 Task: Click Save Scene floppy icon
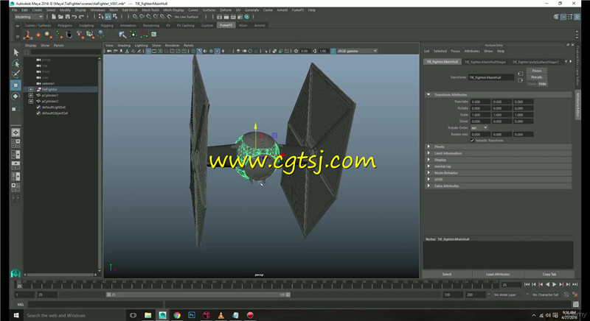tap(67, 17)
